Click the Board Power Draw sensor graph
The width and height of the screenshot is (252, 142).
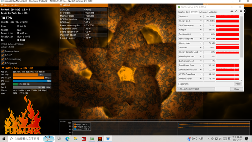click(x=227, y=65)
